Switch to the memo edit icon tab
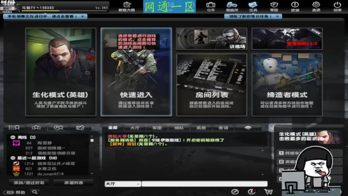This screenshot has width=348, height=196. pos(80,128)
